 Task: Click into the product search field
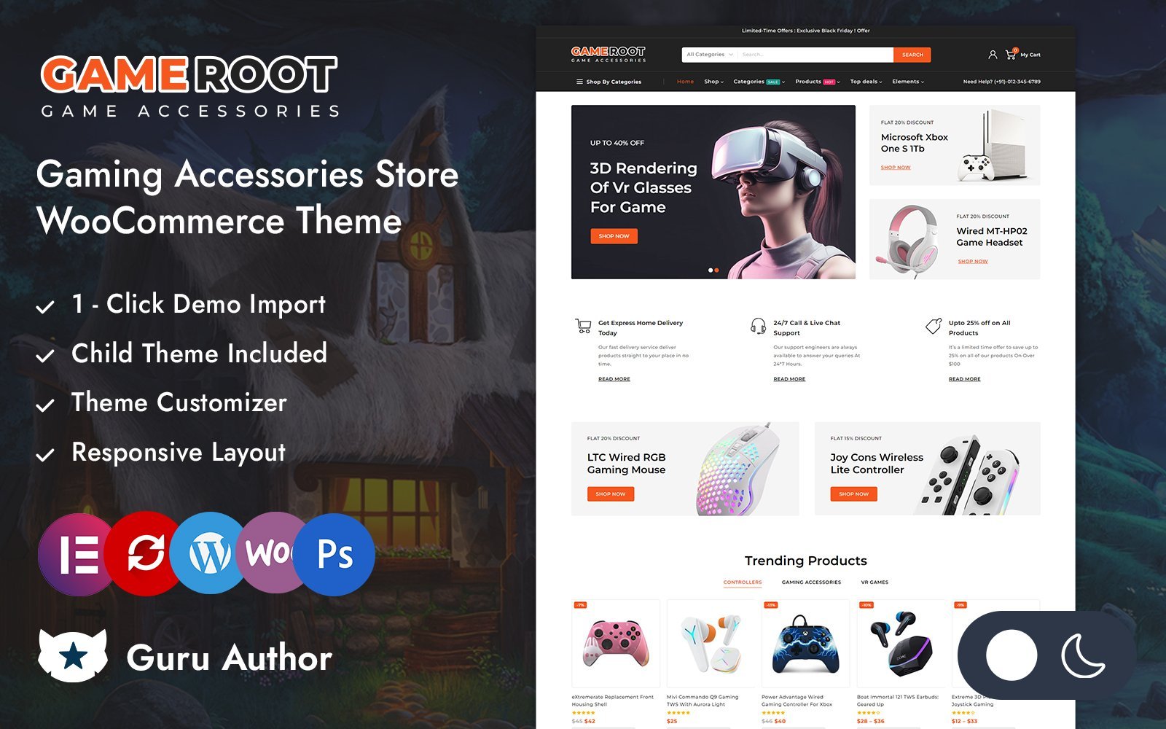coord(815,55)
